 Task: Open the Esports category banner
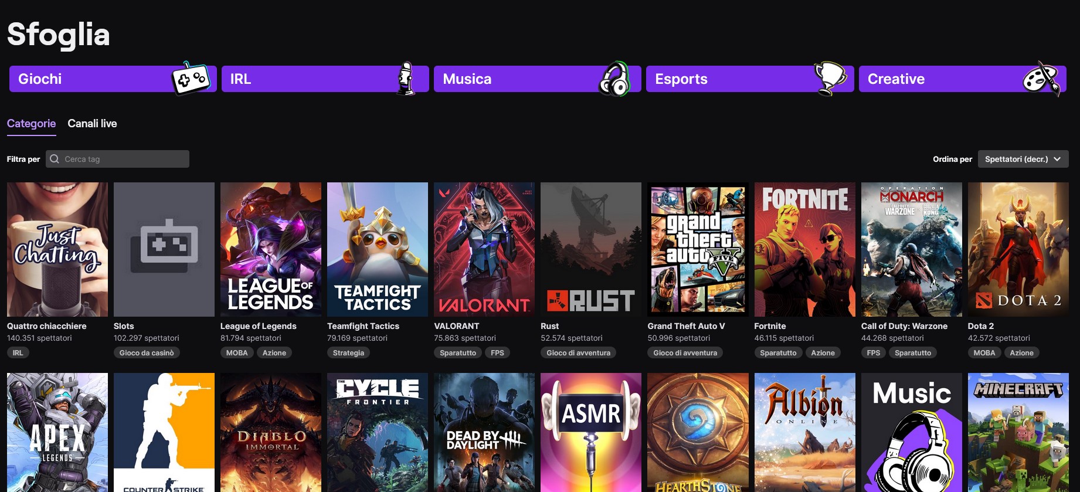tap(750, 79)
